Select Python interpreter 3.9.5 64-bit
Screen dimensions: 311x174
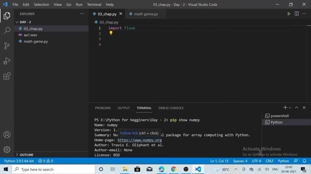click(19, 161)
